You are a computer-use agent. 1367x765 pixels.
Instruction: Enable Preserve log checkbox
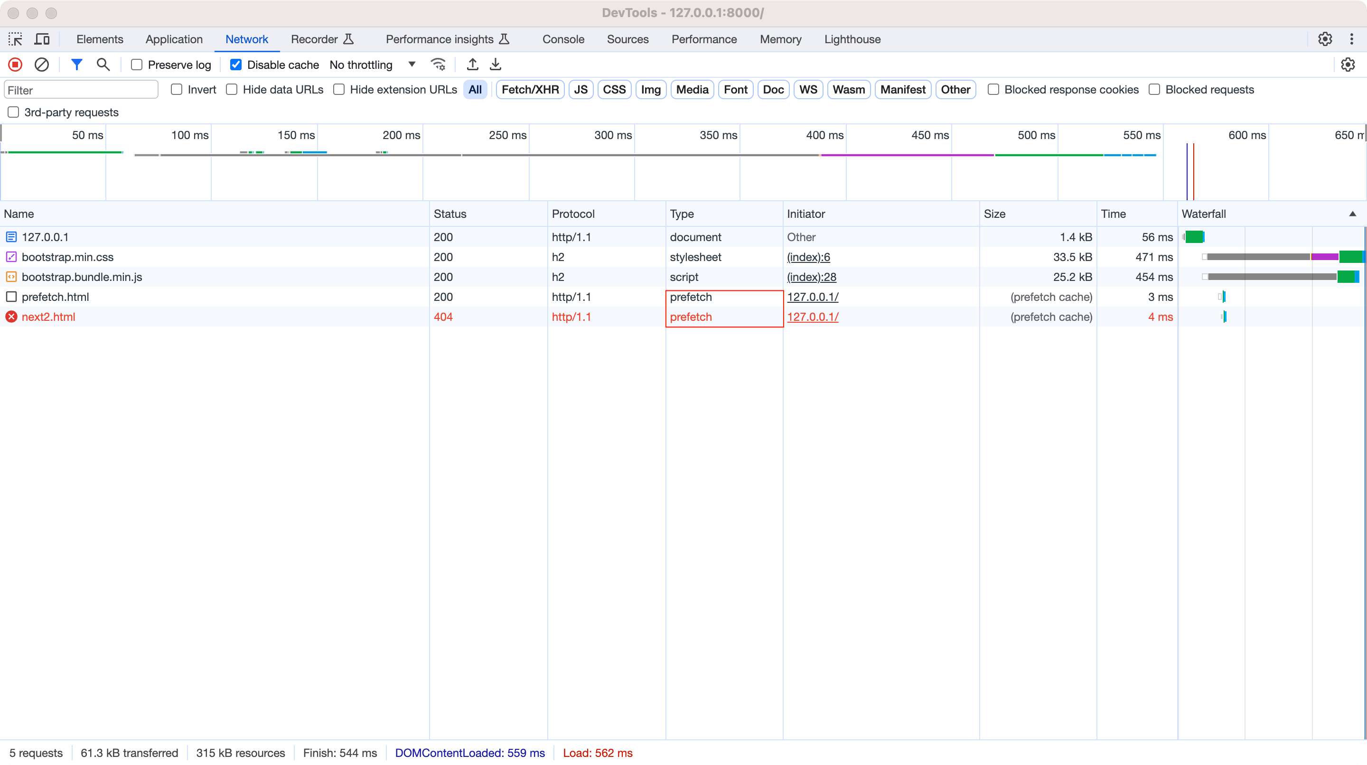137,65
